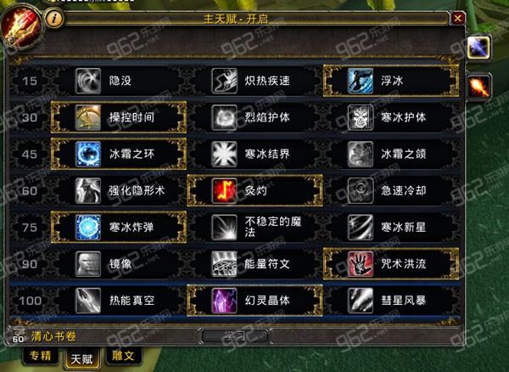This screenshot has width=509, height=372.
Task: Click the 学习 button
Action: point(235,335)
